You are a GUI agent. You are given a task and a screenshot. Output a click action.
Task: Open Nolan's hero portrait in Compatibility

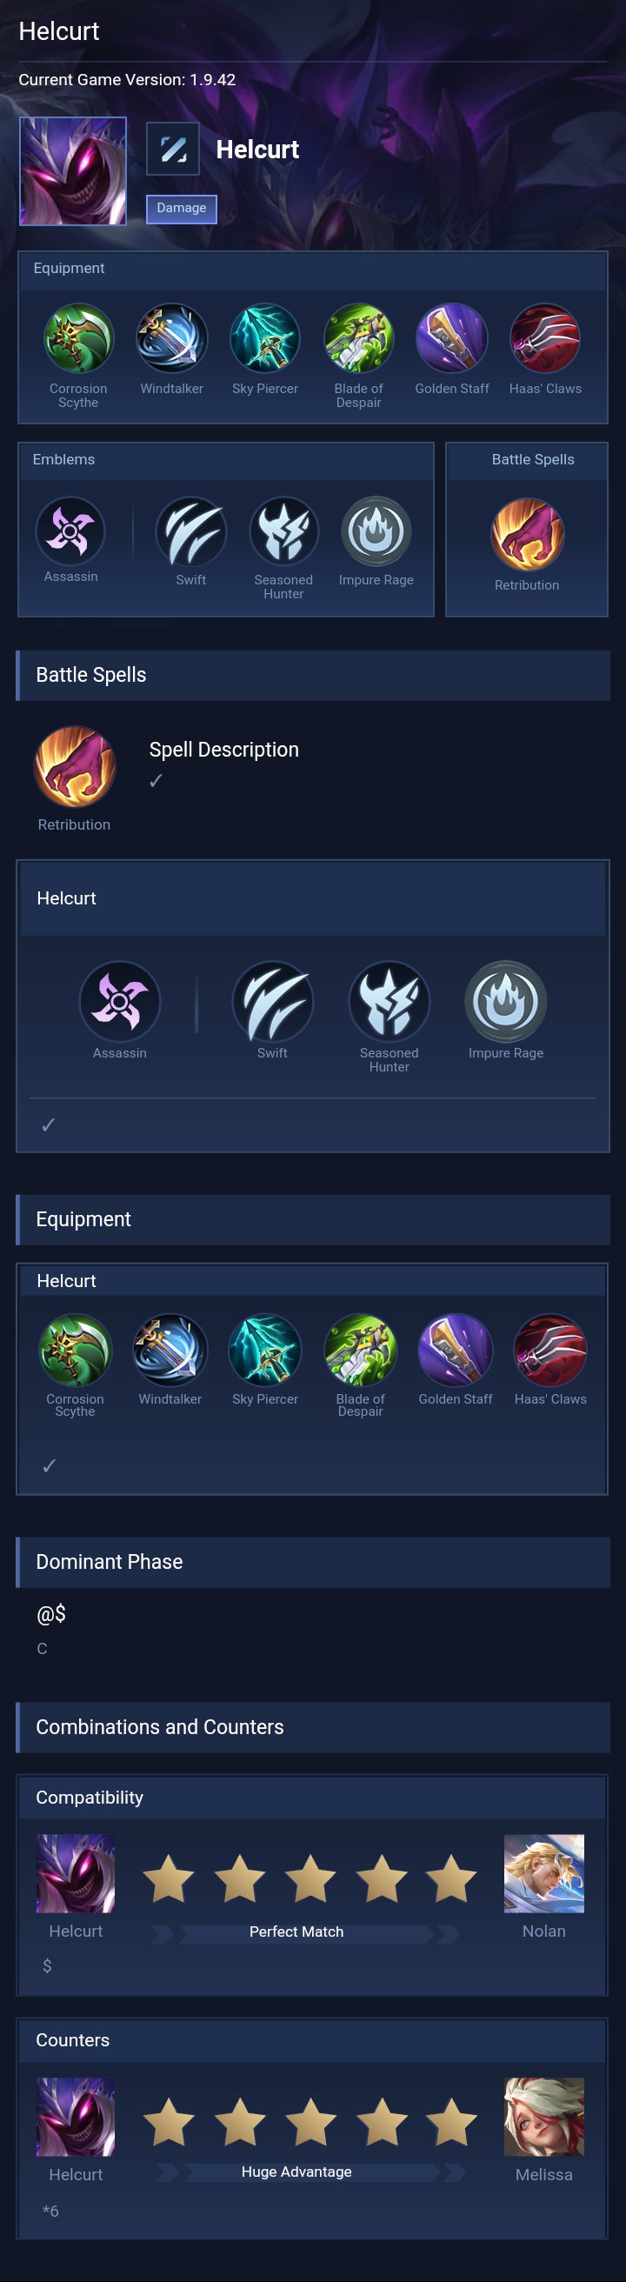coord(543,1872)
